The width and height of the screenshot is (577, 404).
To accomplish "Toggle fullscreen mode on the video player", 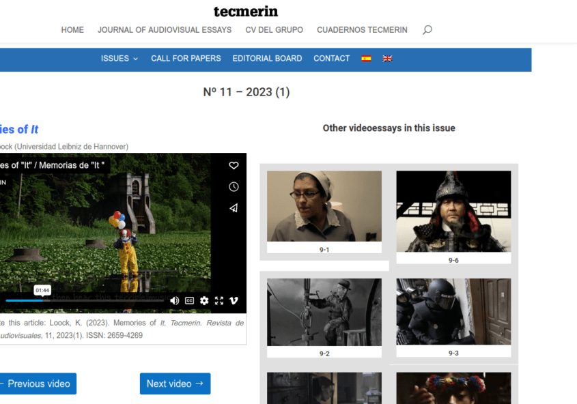I will click(x=219, y=300).
